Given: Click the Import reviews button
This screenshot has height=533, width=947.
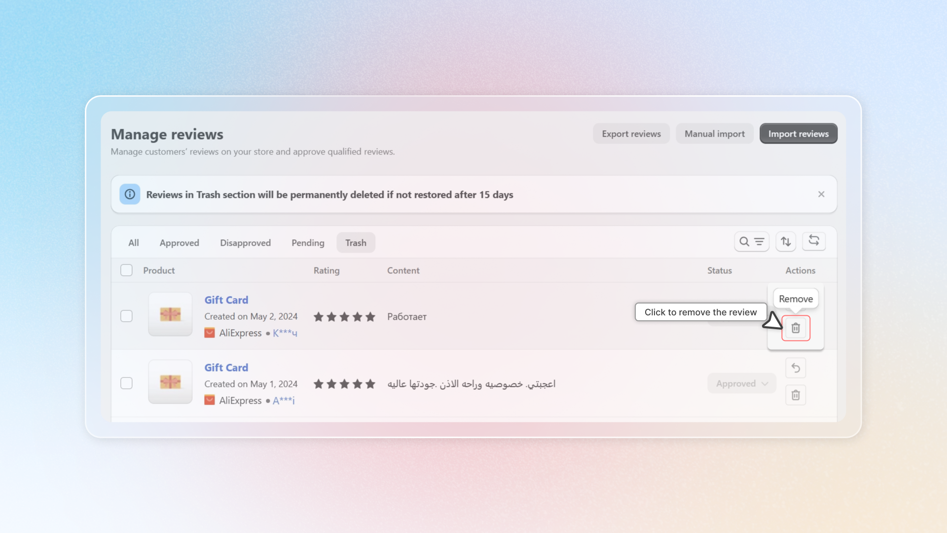Looking at the screenshot, I should (x=798, y=134).
